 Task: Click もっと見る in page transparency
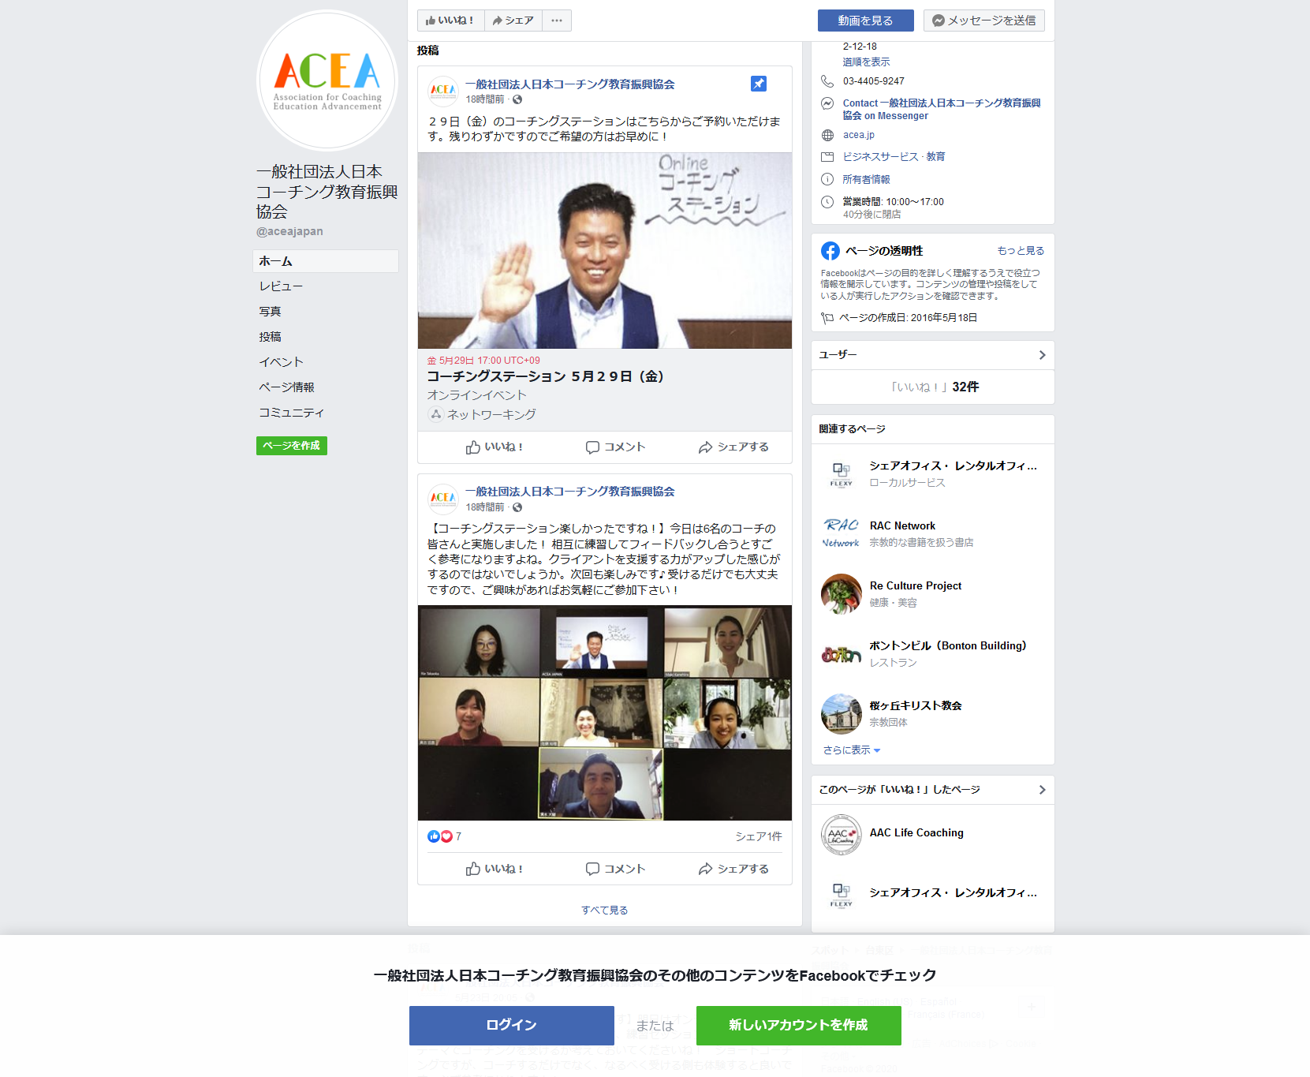tap(1021, 251)
